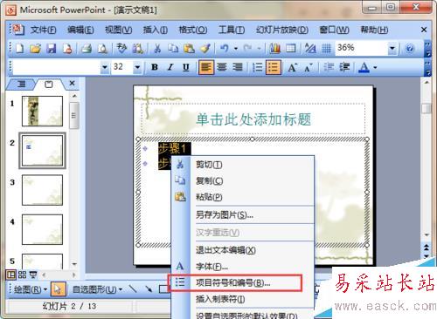Decrease the indent level
This screenshot has height=319, width=437.
[329, 67]
